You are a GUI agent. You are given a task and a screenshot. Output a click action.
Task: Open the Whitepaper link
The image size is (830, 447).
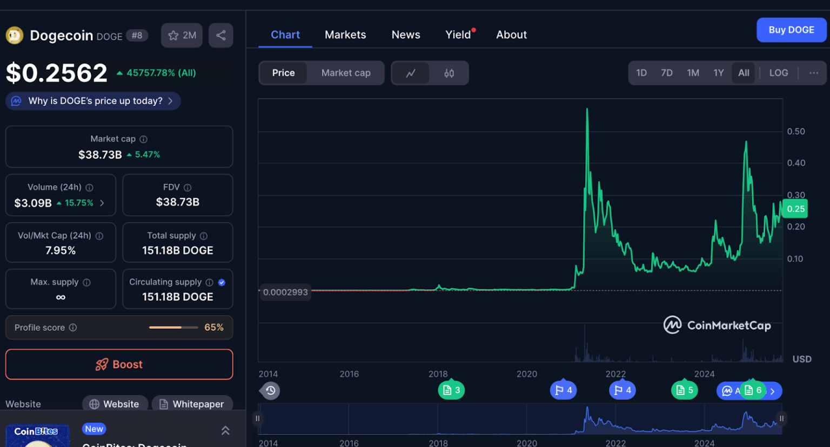point(192,404)
